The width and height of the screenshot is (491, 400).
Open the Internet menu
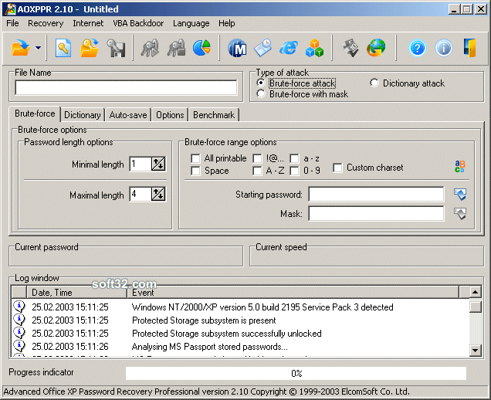(x=88, y=23)
